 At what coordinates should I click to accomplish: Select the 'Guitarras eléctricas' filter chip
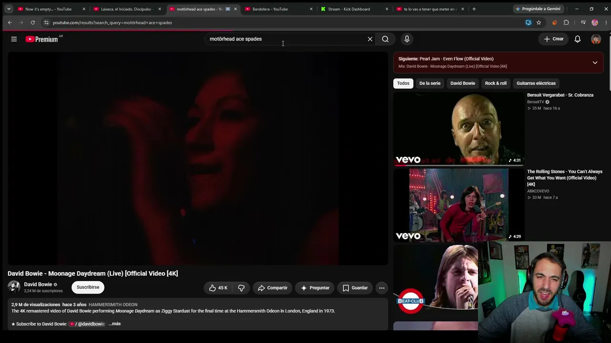pos(536,83)
